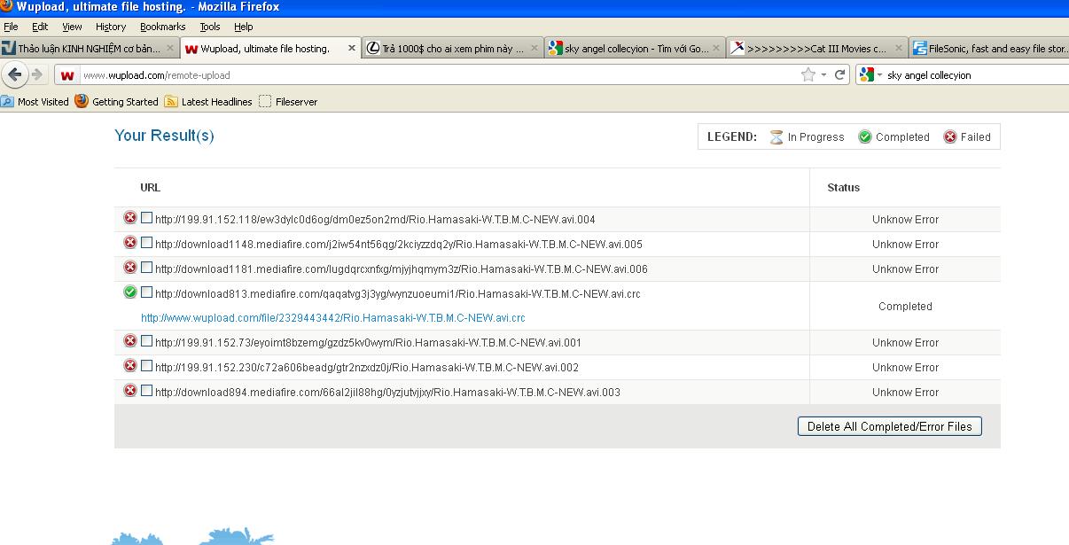Click the Unknow Error status for avi.003
Viewport: 1069px width, 545px height.
click(905, 393)
